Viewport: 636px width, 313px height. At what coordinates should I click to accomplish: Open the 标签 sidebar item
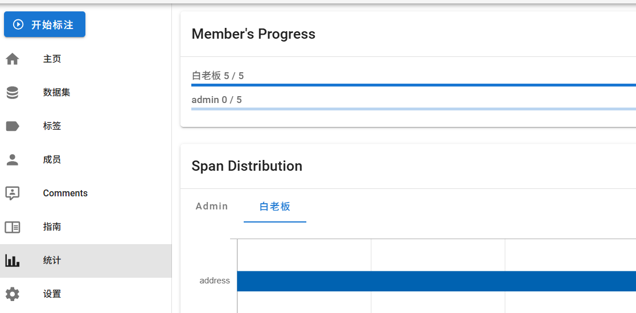point(85,126)
